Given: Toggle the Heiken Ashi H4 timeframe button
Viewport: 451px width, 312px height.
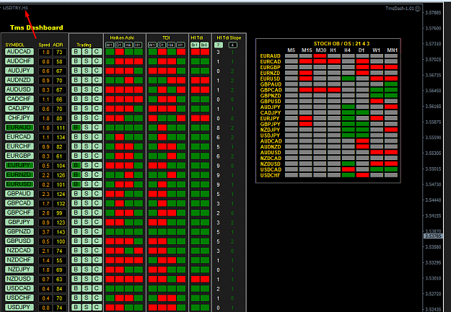Looking at the screenshot, I should (128, 45).
